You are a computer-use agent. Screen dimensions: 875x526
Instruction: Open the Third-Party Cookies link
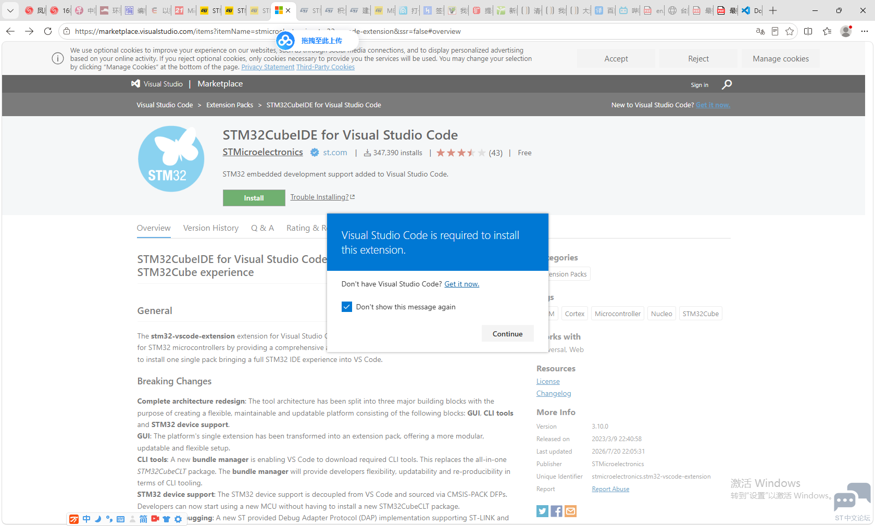[x=326, y=67]
